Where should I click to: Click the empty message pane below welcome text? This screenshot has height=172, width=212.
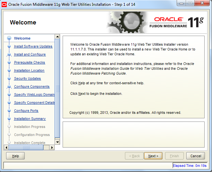(x=134, y=134)
